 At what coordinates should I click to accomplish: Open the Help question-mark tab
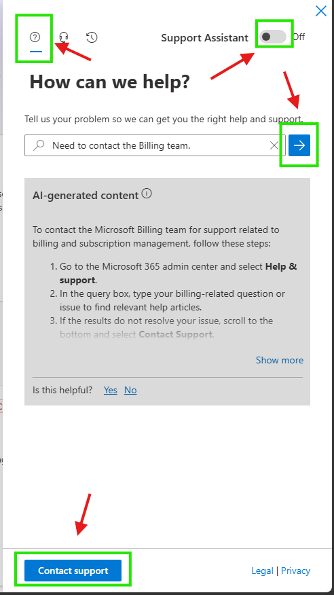[35, 37]
